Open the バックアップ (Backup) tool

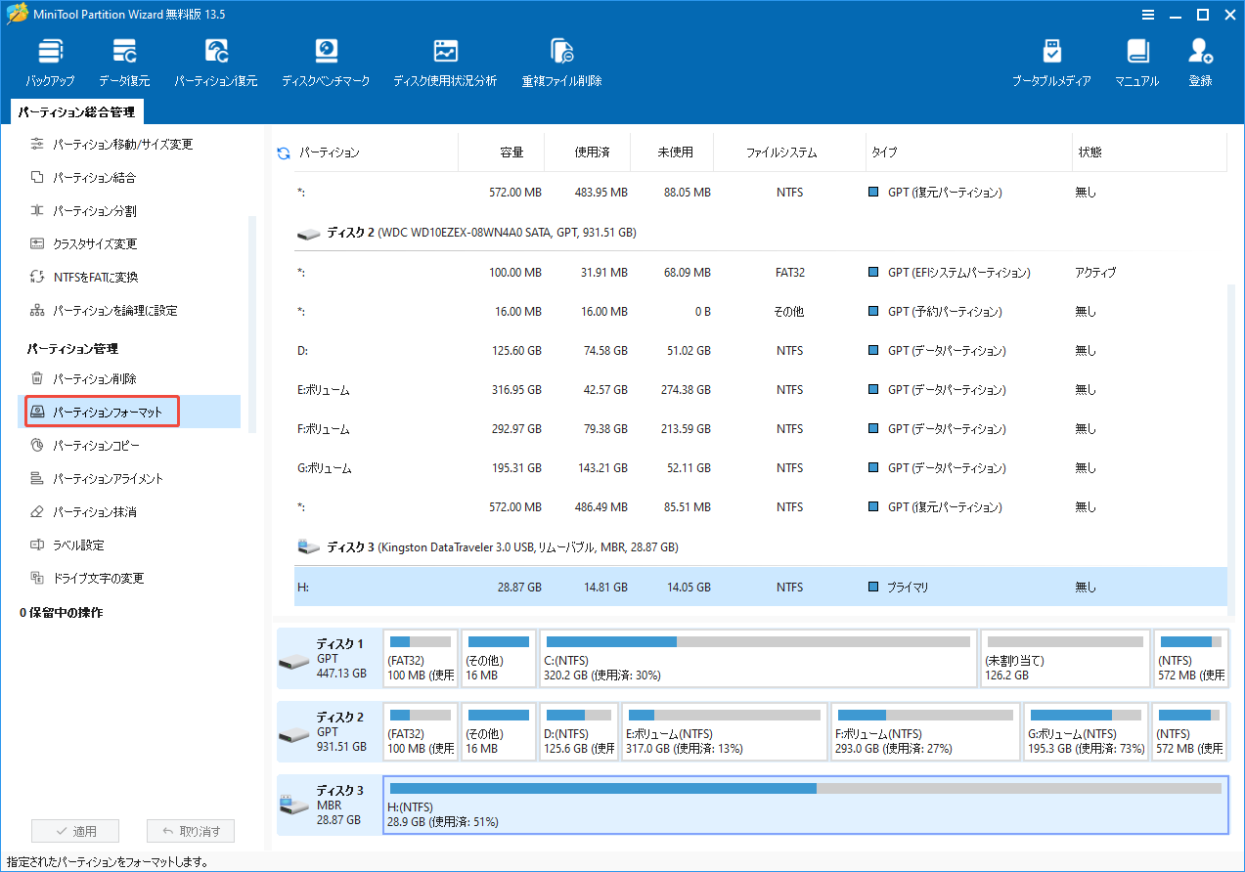click(x=49, y=59)
